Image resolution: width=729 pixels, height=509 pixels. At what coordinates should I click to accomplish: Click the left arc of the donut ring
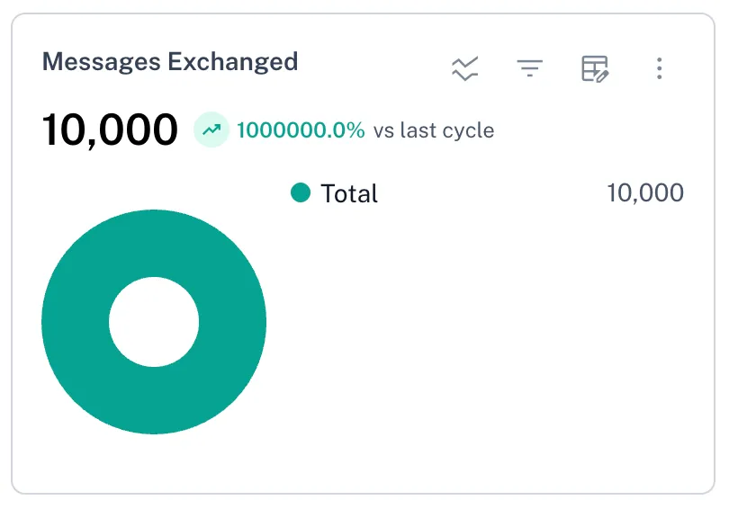click(x=76, y=322)
